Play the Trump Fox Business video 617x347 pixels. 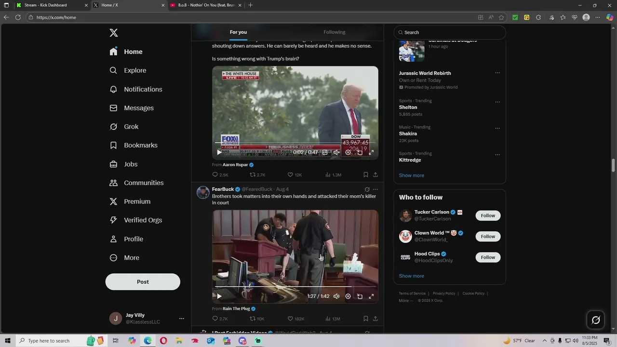click(219, 152)
